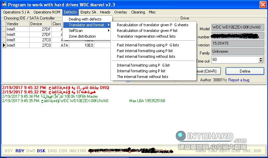268x158 pixels.
Task: Click the 10E0 cell in controller table
Action: 81,45
